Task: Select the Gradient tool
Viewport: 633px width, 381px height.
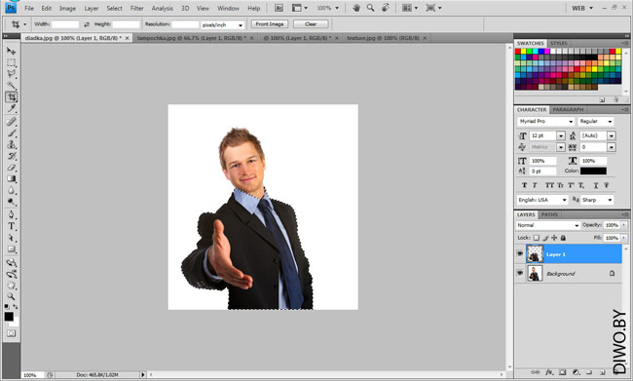Action: click(12, 179)
